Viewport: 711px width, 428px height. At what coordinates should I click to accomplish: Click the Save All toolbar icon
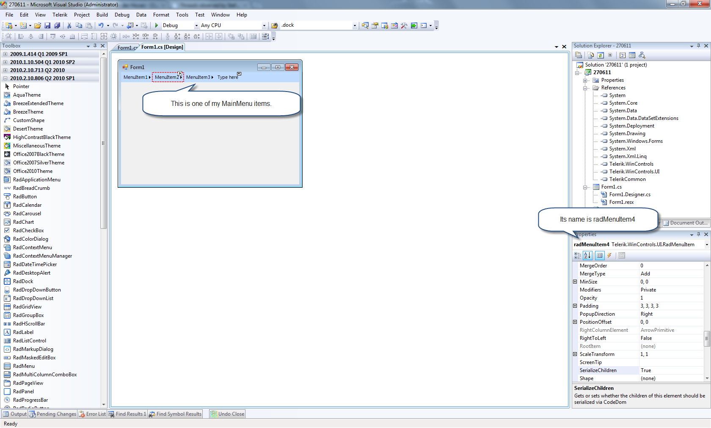click(x=57, y=25)
